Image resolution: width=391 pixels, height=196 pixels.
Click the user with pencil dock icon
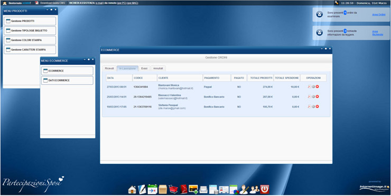coord(244,189)
